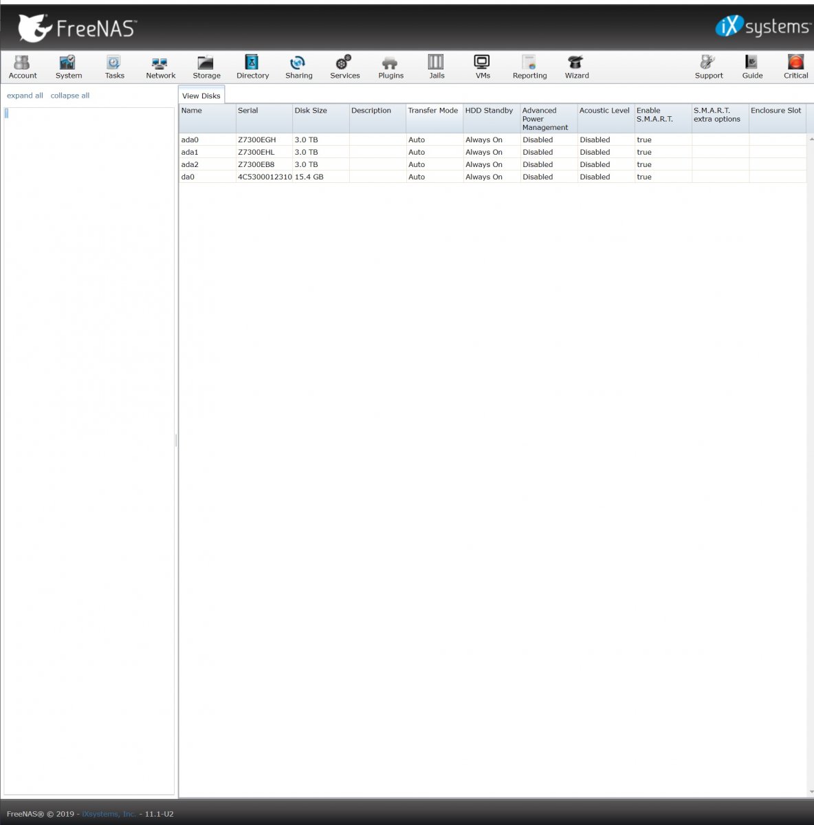Image resolution: width=814 pixels, height=825 pixels.
Task: Click the iXsystems logo
Action: coord(762,26)
